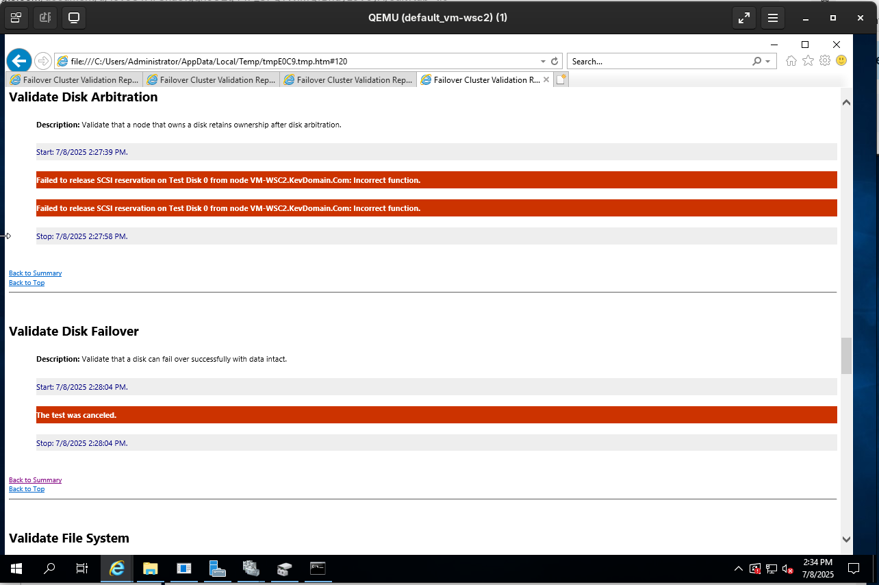The image size is (879, 585).
Task: Open Failover Cluster Manager taskbar icon
Action: [x=251, y=569]
